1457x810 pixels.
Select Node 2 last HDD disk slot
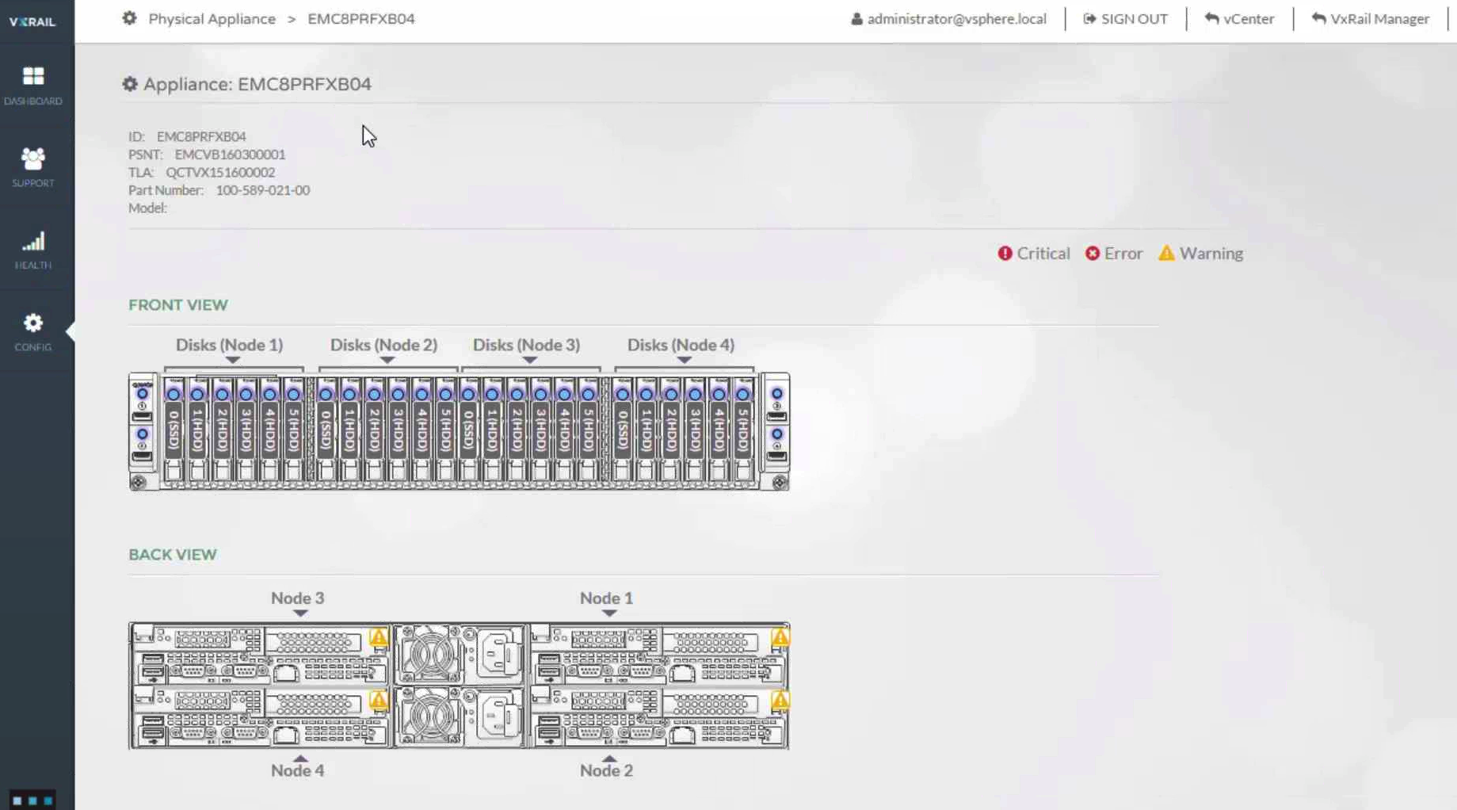[445, 430]
